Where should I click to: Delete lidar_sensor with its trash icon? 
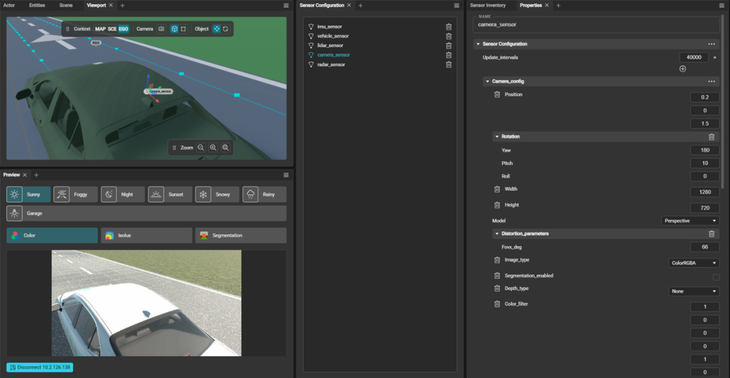tap(449, 45)
